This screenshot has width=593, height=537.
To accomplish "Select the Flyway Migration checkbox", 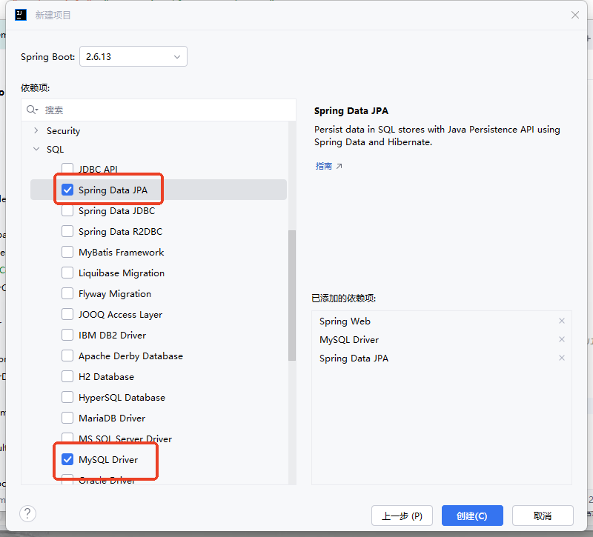I will coord(67,293).
